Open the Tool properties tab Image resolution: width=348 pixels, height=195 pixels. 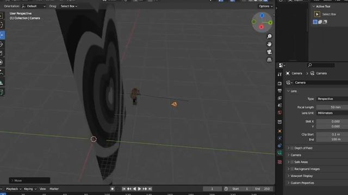point(279,74)
